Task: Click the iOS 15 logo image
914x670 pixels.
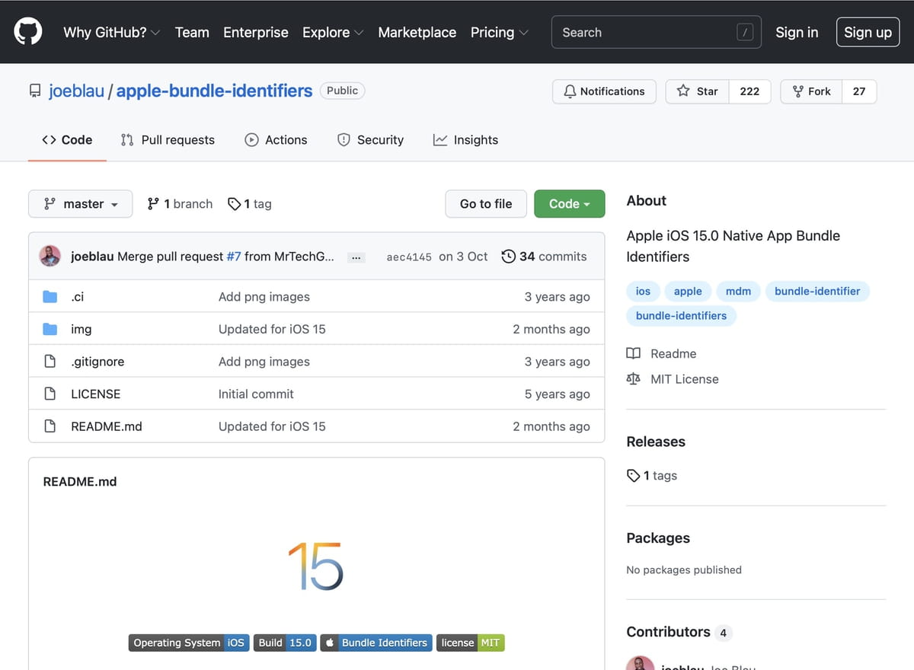Action: tap(316, 566)
